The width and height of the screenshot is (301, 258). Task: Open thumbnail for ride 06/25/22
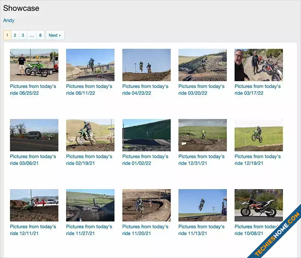pyautogui.click(x=34, y=65)
